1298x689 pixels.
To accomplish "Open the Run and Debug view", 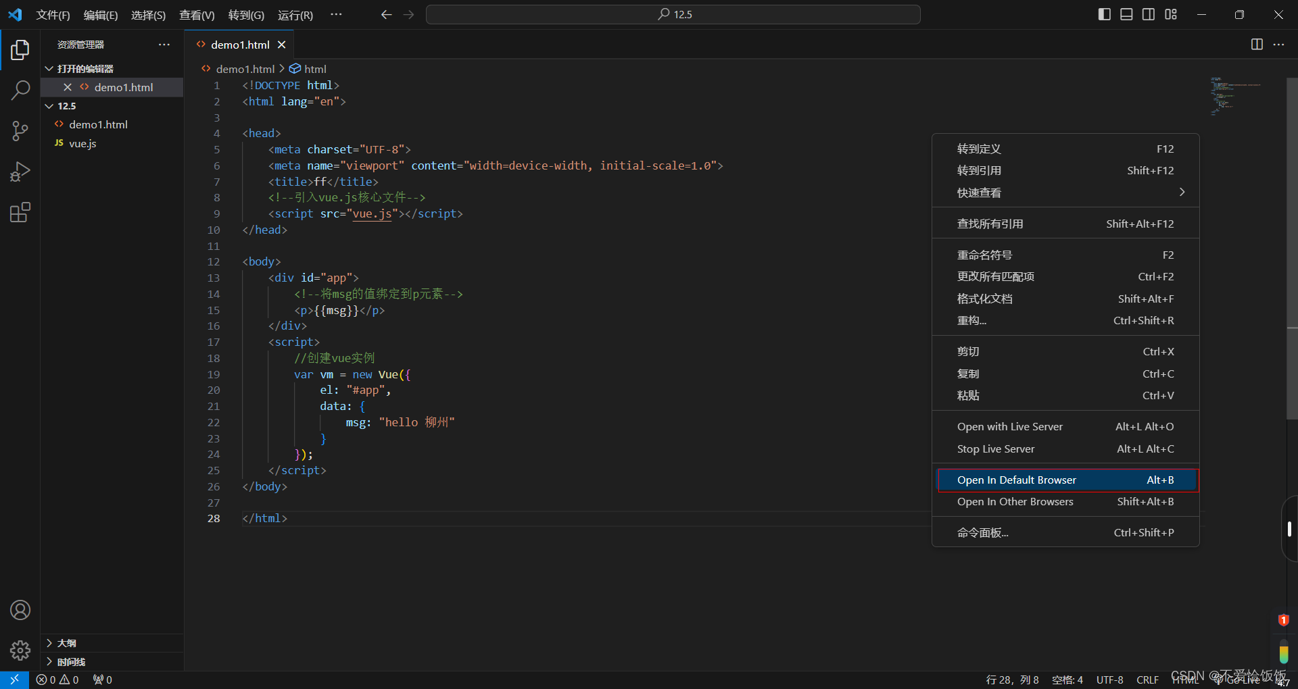I will [20, 172].
